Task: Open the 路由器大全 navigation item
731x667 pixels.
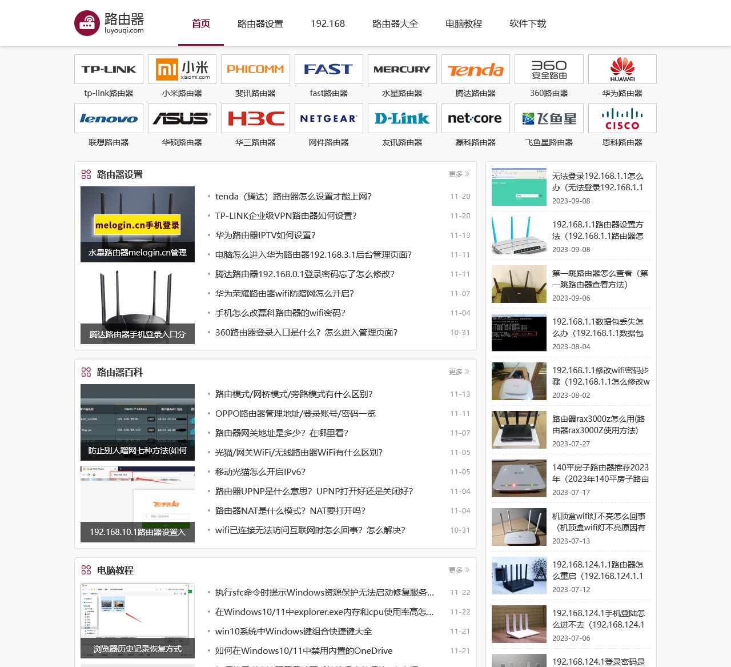Action: click(x=395, y=23)
